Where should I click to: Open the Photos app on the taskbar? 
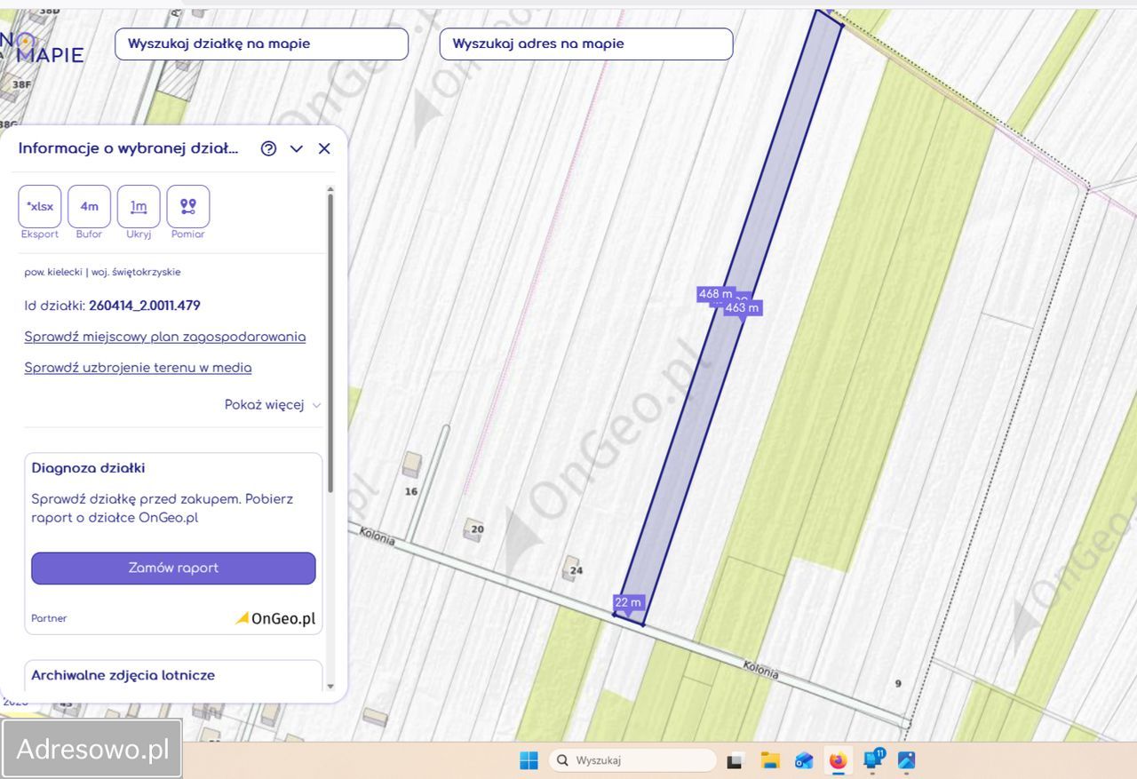[906, 760]
